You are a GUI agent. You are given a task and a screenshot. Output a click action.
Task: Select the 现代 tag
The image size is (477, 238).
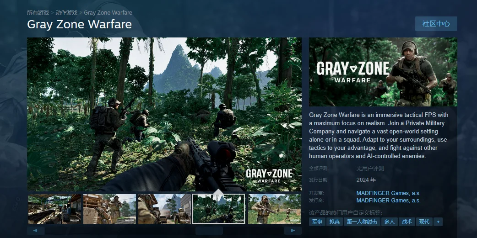pos(424,222)
